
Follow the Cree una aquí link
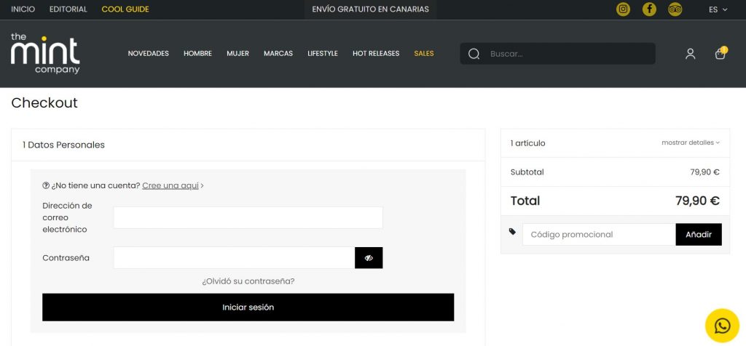point(170,185)
